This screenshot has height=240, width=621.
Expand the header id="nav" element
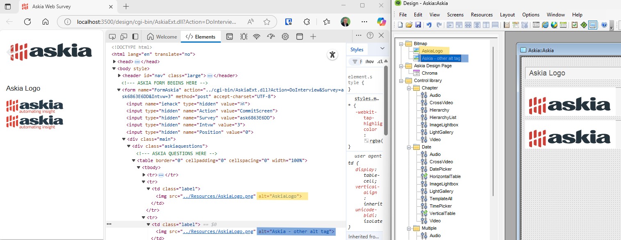point(120,75)
